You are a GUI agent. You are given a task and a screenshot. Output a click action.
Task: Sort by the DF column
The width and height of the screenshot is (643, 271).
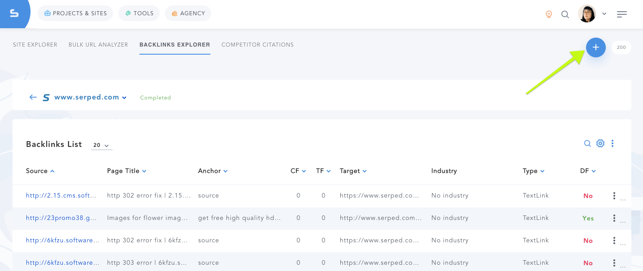tap(588, 171)
